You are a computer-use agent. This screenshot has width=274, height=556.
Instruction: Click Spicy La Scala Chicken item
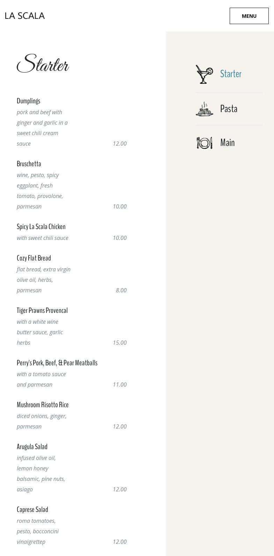click(41, 227)
